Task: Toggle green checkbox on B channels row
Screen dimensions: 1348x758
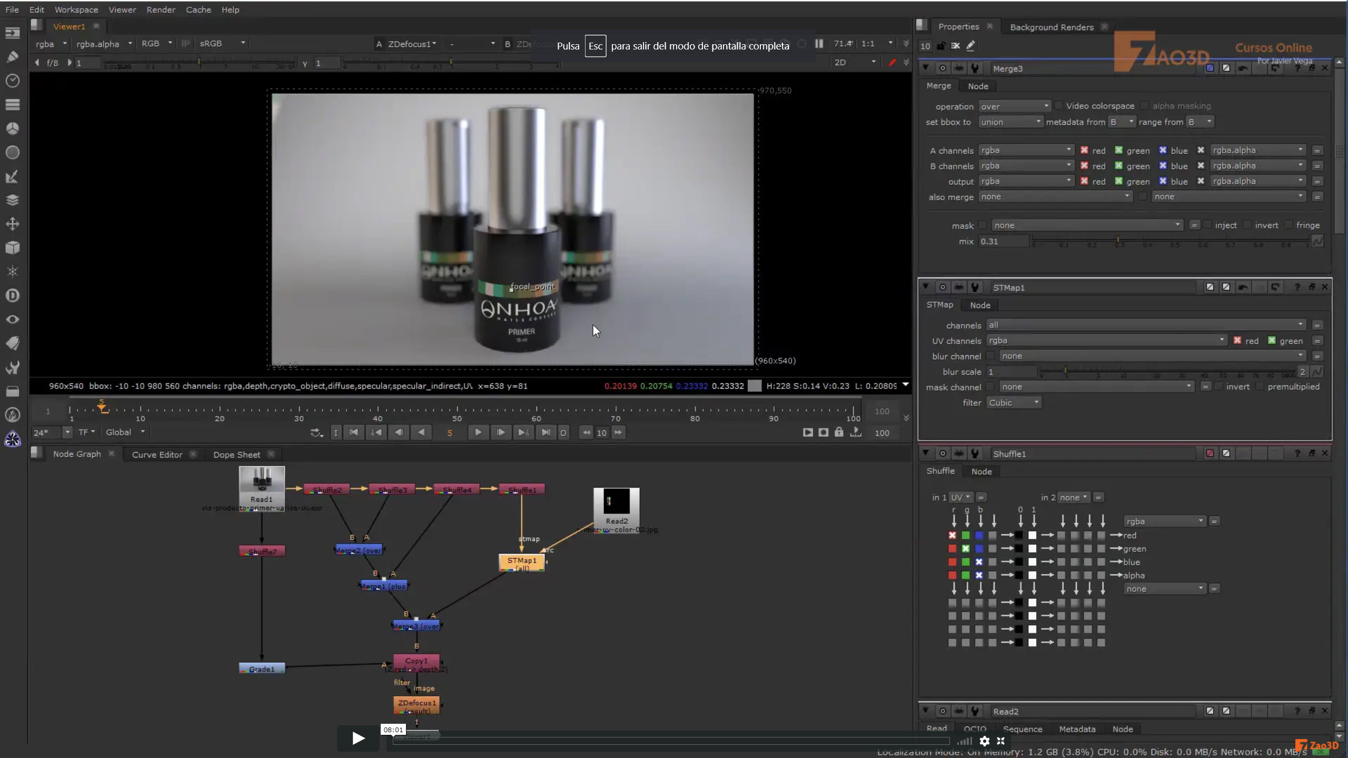Action: click(1118, 166)
